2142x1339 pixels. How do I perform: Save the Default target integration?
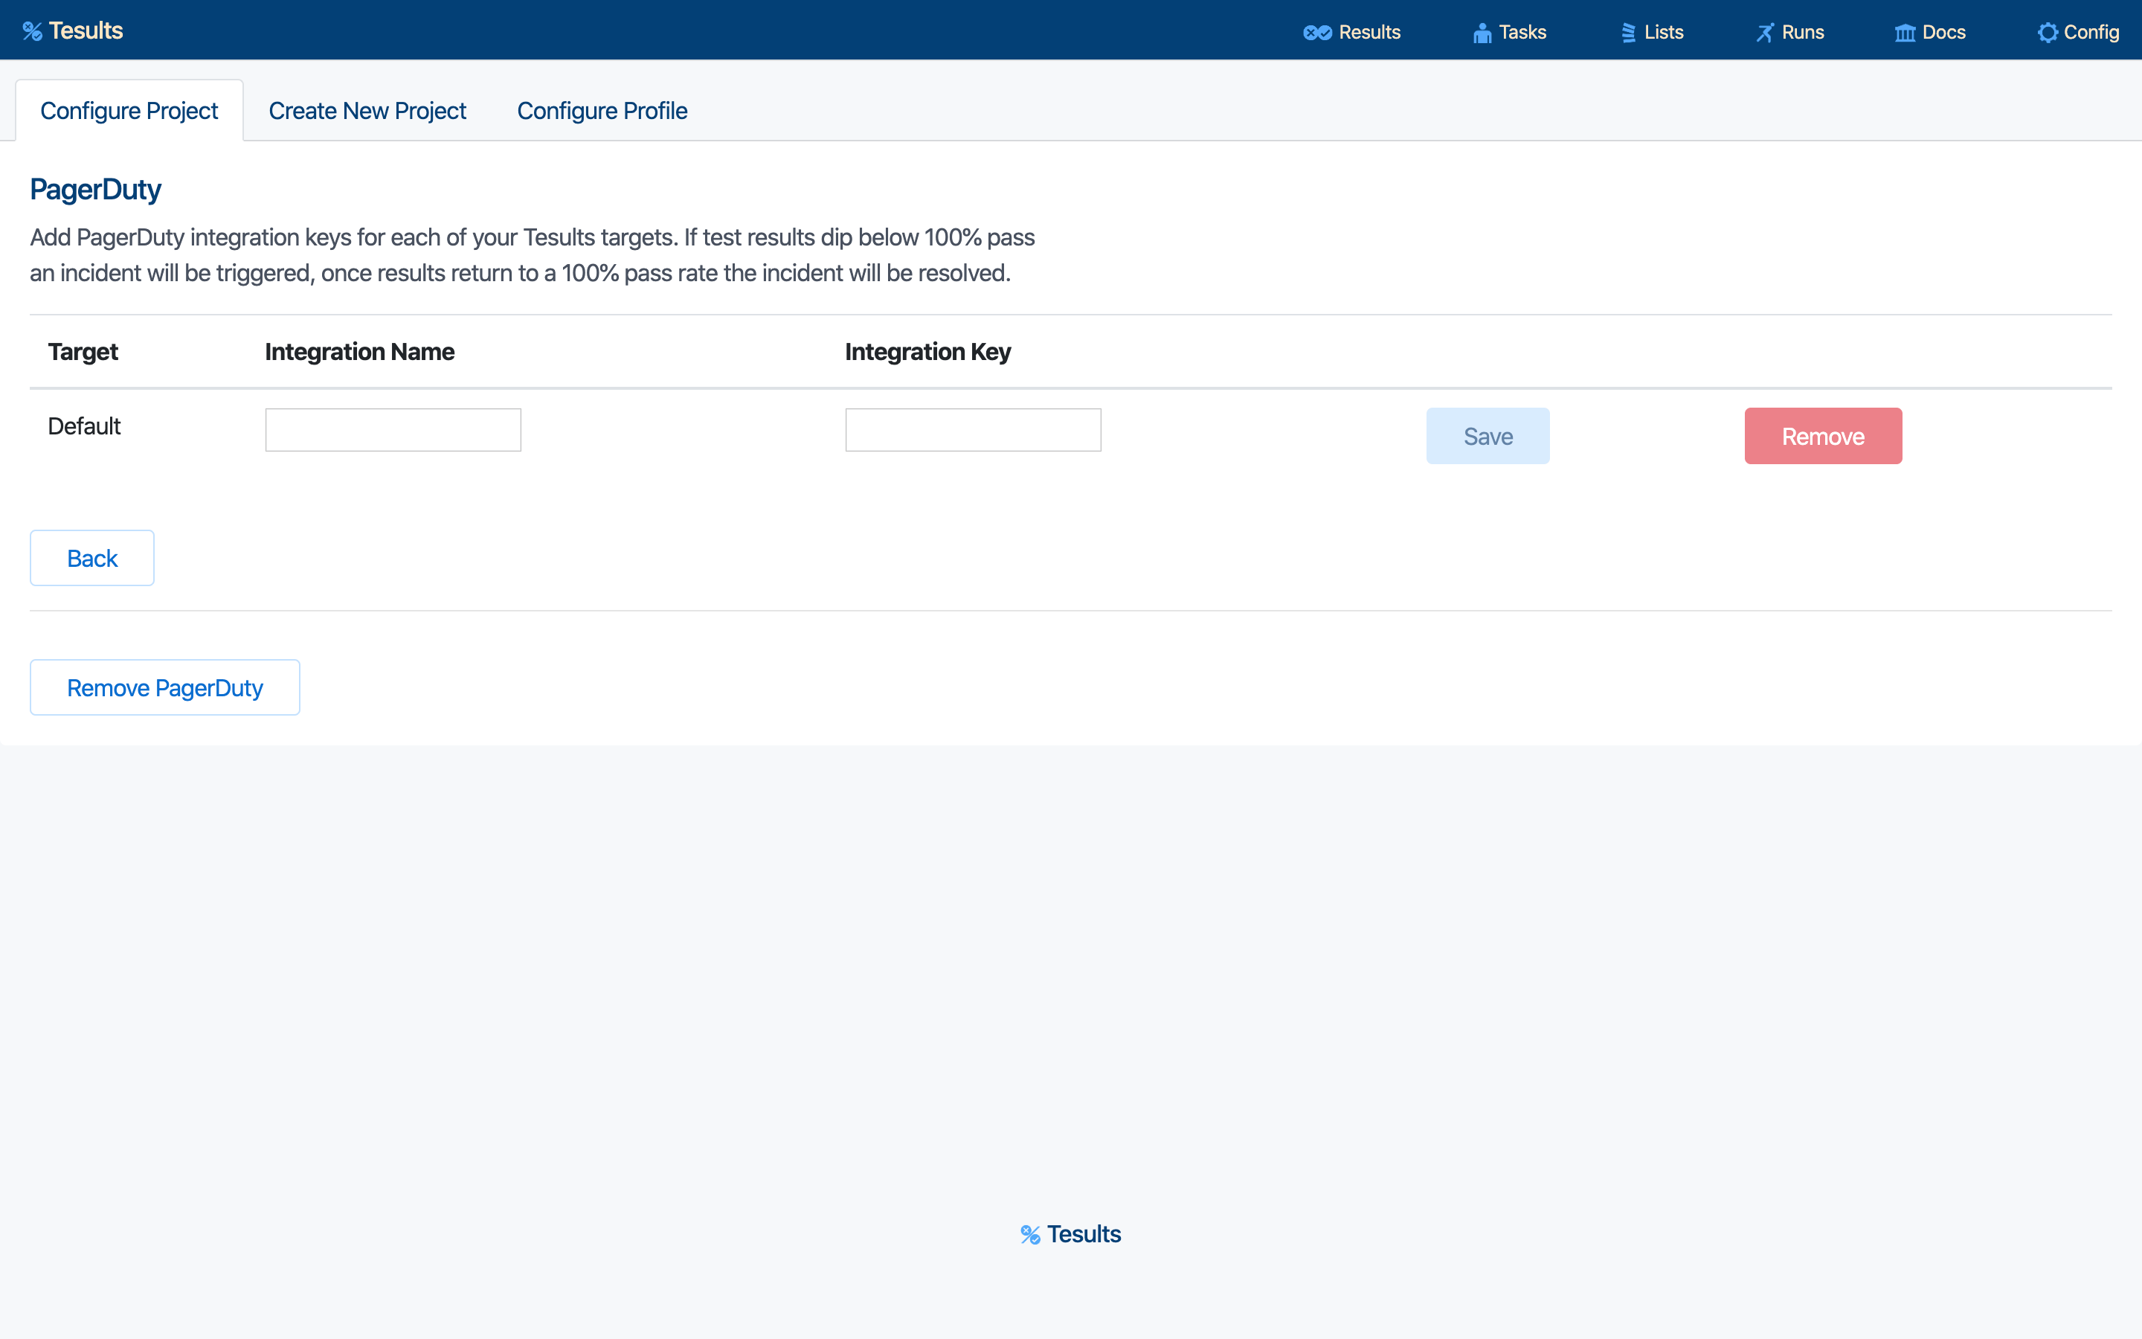(1488, 436)
